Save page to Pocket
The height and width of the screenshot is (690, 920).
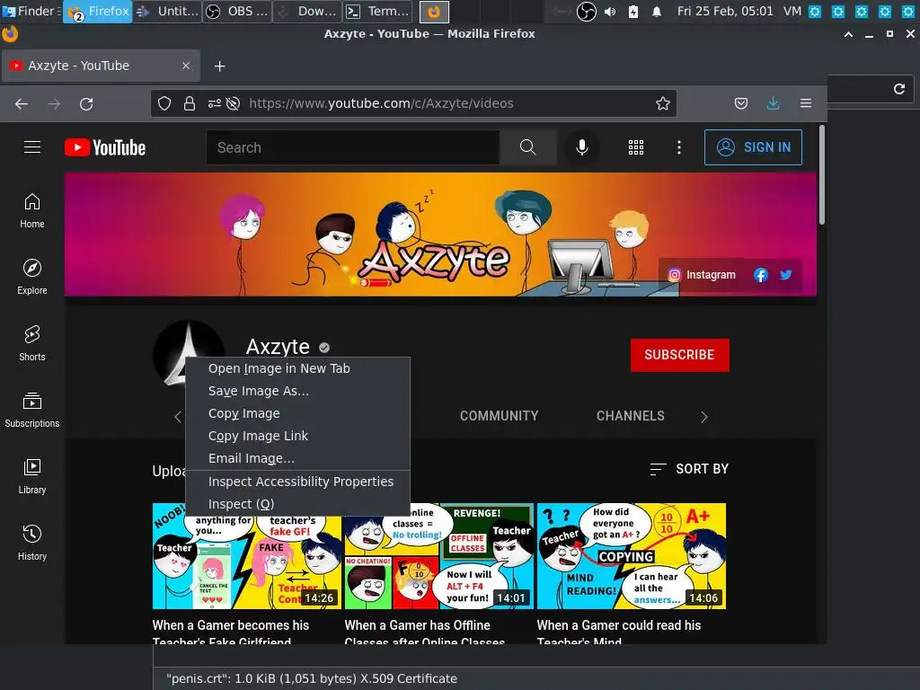pos(741,103)
